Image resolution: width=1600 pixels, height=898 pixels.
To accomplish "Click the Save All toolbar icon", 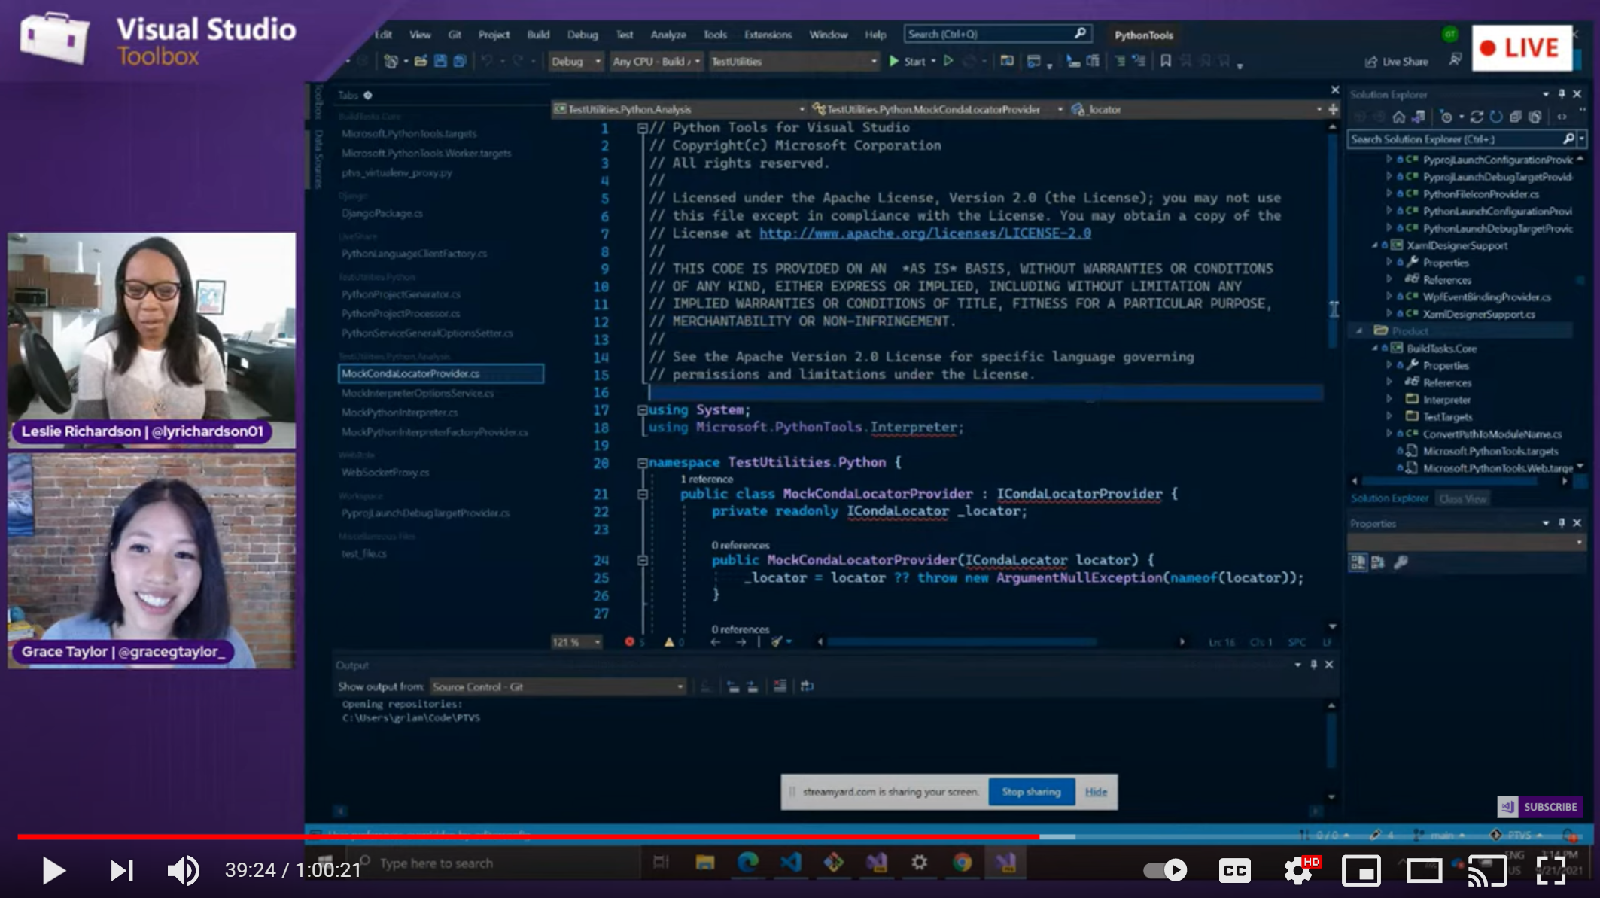I will (460, 62).
